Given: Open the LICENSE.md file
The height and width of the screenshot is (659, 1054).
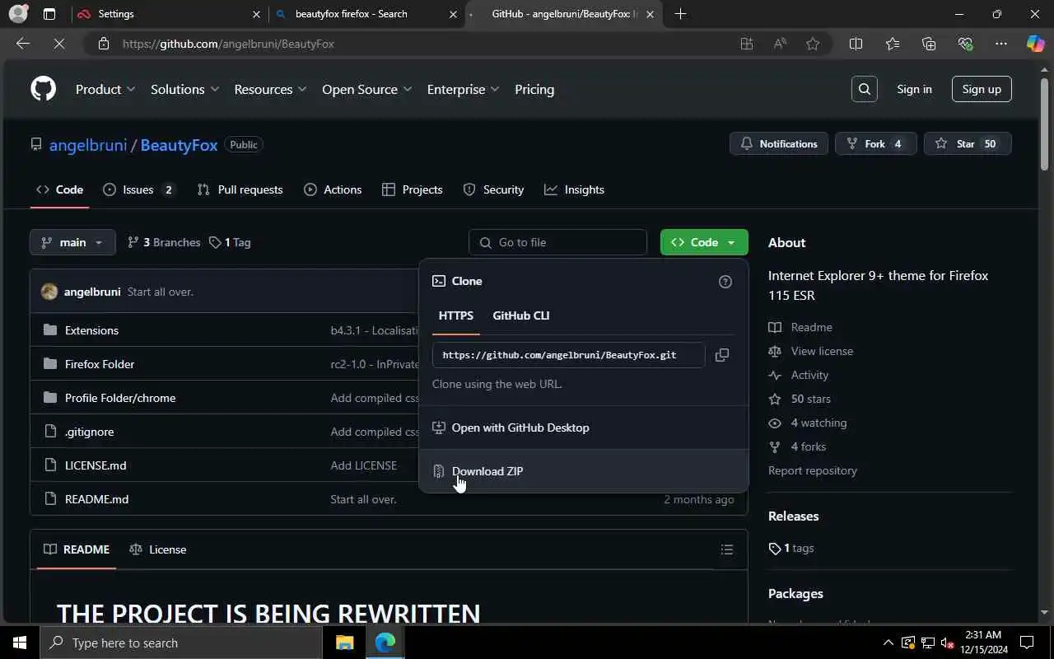Looking at the screenshot, I should [96, 465].
